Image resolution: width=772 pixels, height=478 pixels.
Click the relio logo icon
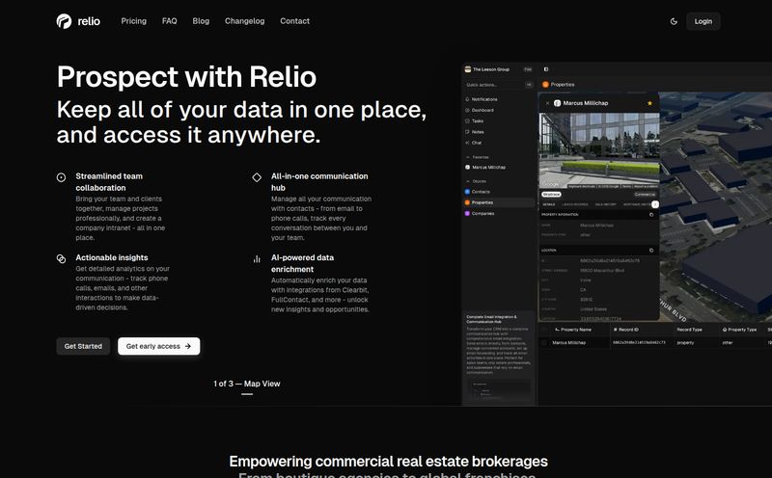pyautogui.click(x=64, y=21)
